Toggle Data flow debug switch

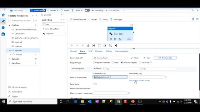point(87,10)
